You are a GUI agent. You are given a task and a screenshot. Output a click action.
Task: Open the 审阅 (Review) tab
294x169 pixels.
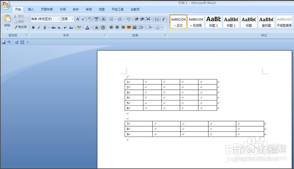click(x=89, y=9)
